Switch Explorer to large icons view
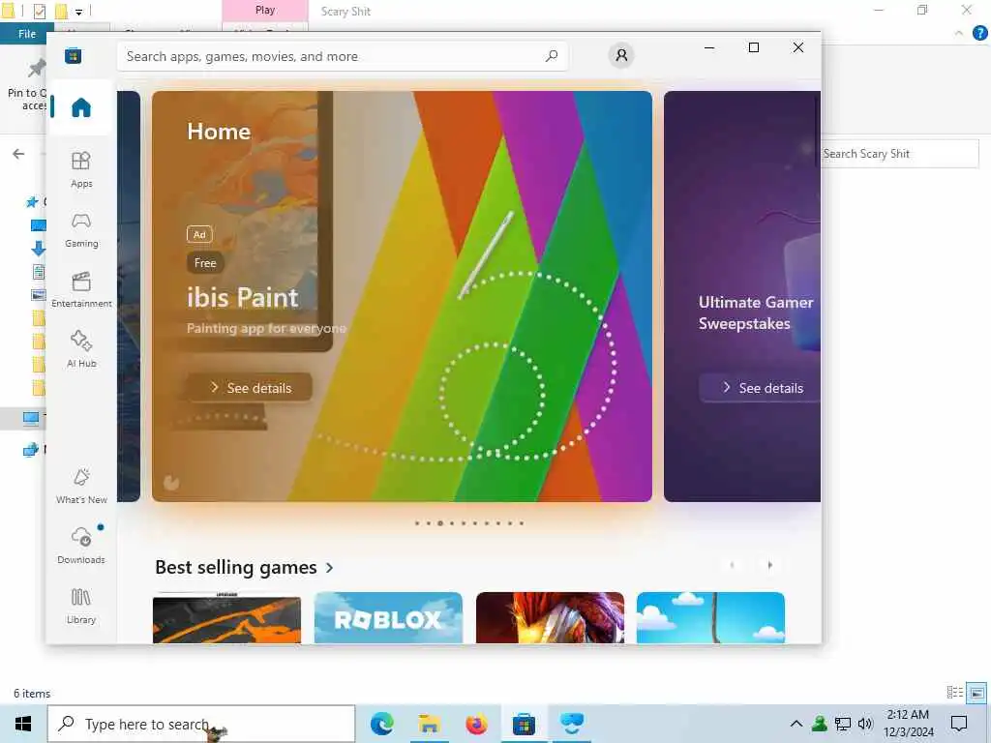This screenshot has height=743, width=991. pyautogui.click(x=976, y=693)
